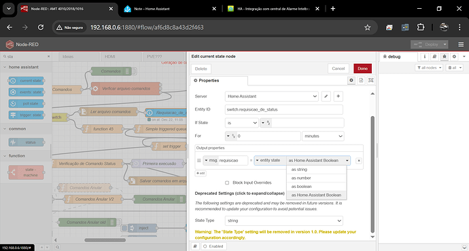Viewport: 469px width, 251px height.
Task: Switch to HA Integração Alarme Intelbras tab
Action: pos(274,9)
